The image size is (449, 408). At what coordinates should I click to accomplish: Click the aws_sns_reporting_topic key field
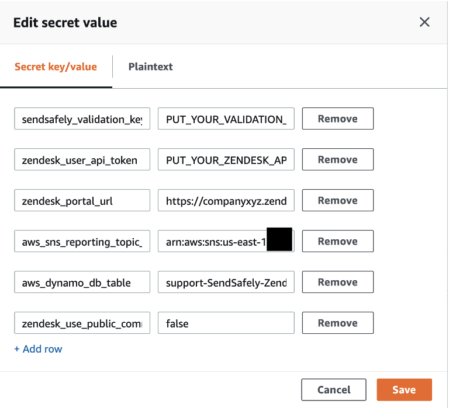(82, 241)
